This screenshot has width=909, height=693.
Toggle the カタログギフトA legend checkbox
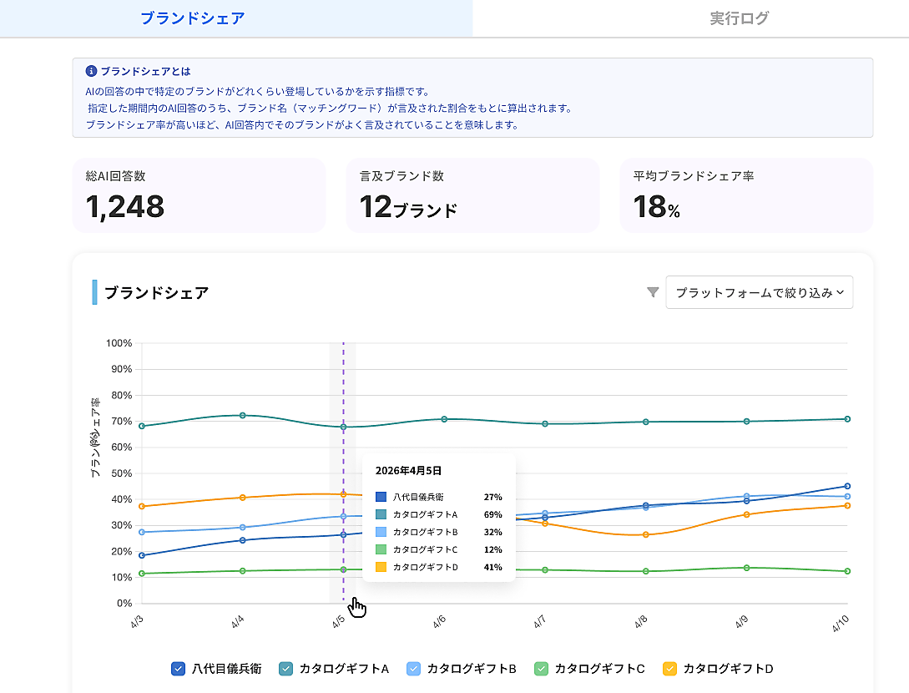click(285, 669)
